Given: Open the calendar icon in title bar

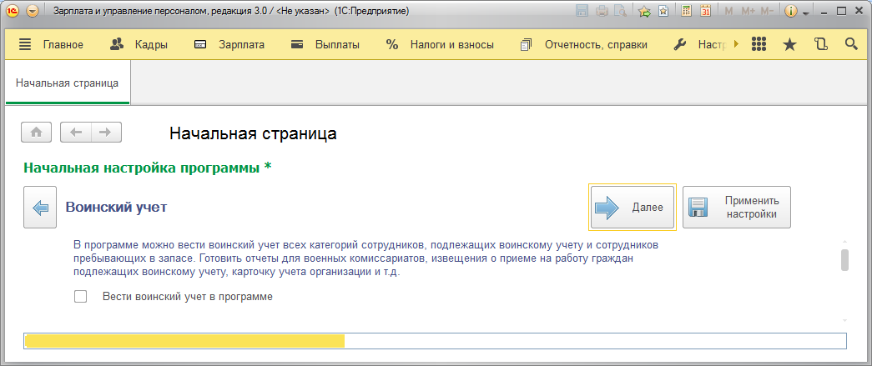Looking at the screenshot, I should pyautogui.click(x=704, y=12).
